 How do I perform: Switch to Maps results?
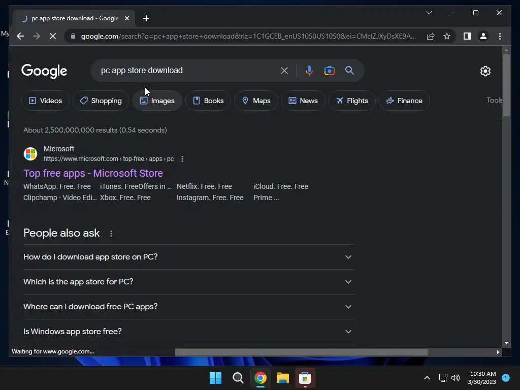coord(256,101)
